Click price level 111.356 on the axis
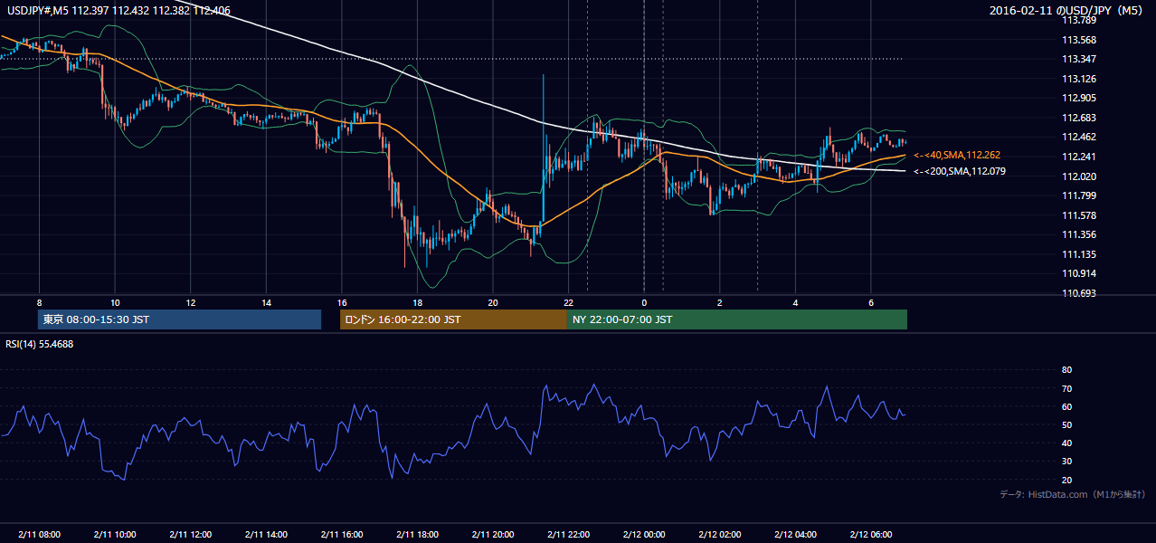1156x543 pixels. click(1078, 234)
